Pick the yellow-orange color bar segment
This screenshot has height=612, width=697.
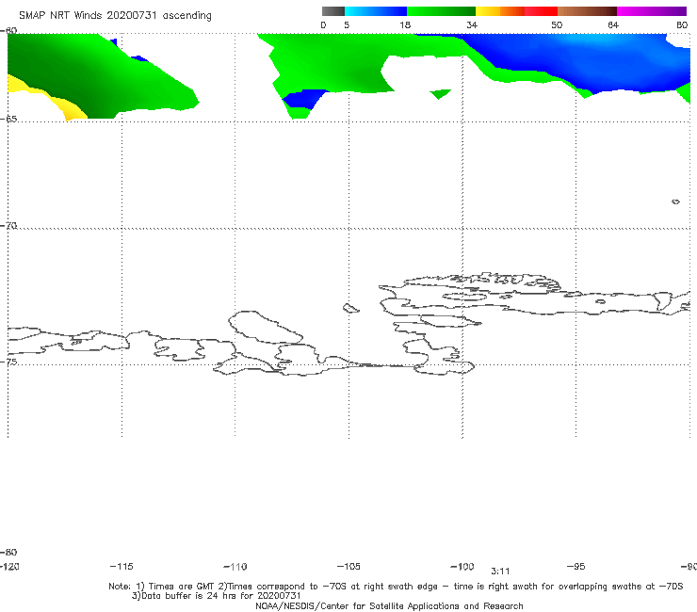(499, 11)
